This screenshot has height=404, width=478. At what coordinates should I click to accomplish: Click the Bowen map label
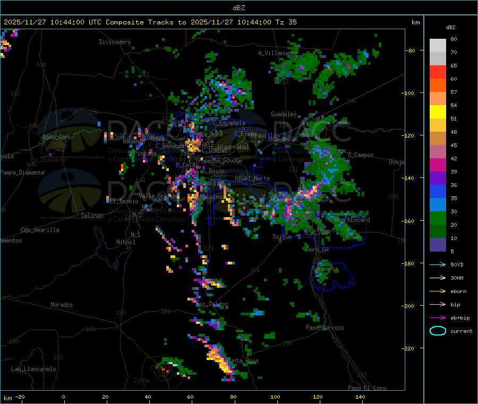point(354,237)
